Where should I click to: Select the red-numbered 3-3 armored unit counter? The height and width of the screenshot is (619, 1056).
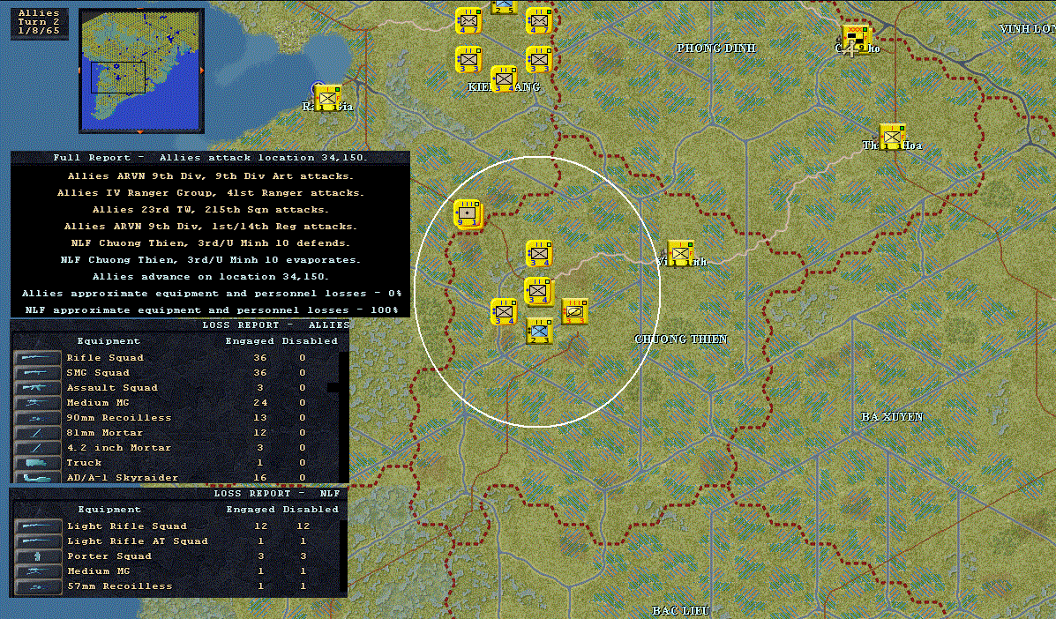pos(574,311)
